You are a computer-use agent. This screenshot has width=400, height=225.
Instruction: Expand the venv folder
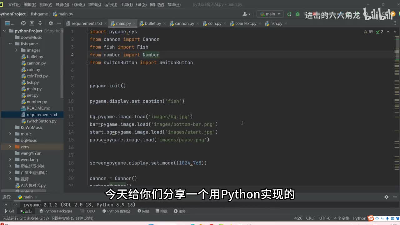(x=10, y=147)
